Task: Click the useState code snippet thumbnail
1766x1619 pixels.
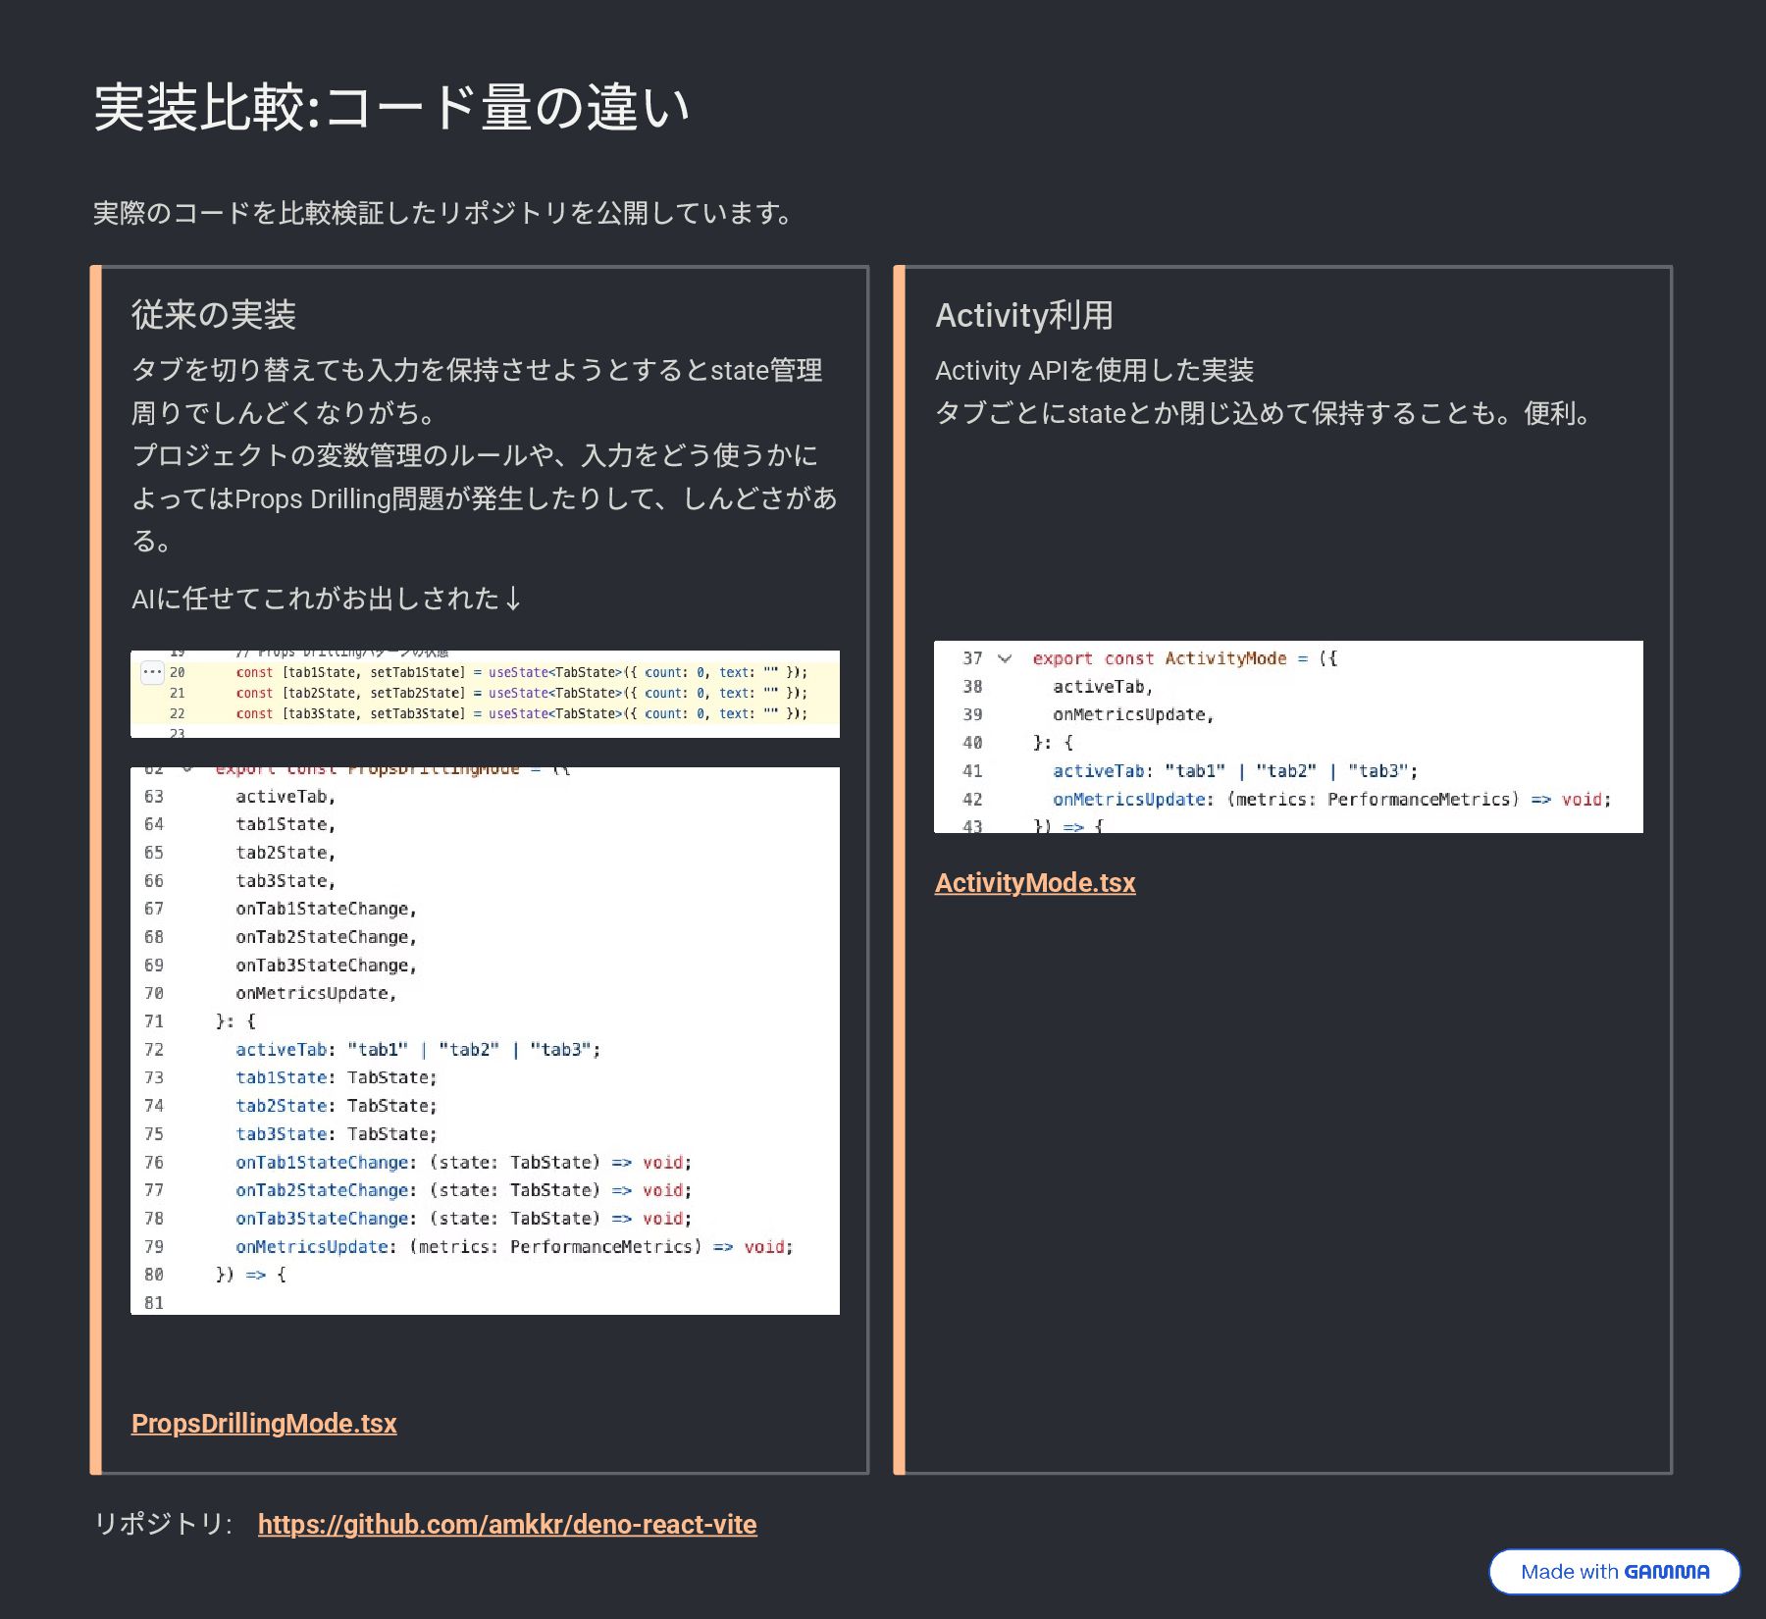Action: click(485, 694)
